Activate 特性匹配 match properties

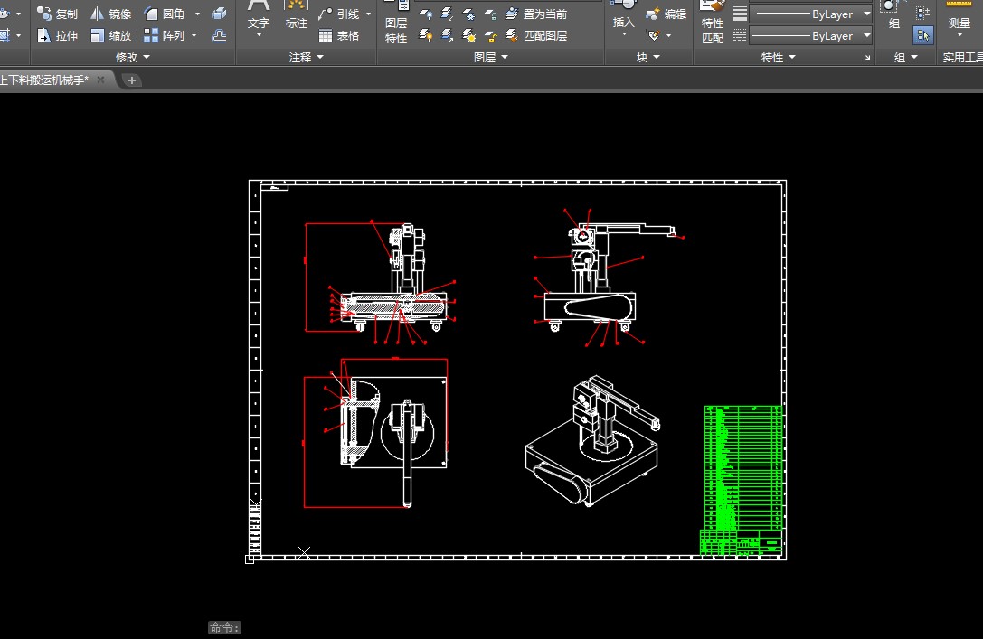(x=713, y=23)
